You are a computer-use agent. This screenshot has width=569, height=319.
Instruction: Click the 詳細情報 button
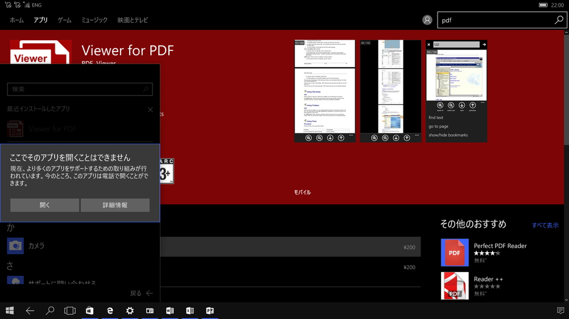coord(115,205)
